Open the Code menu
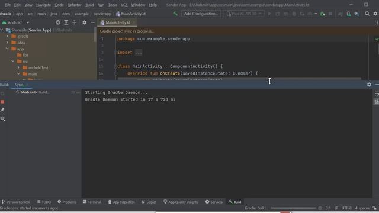Screen dimensions: 379x213 click(x=59, y=5)
